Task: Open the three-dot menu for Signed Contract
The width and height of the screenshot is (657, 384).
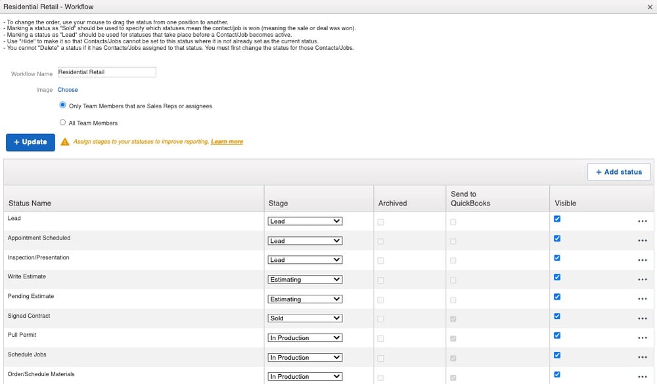Action: 642,318
